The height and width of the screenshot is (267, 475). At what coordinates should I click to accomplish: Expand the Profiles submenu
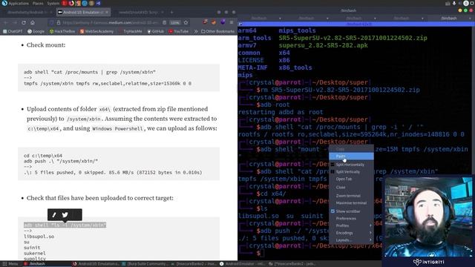pyautogui.click(x=351, y=225)
